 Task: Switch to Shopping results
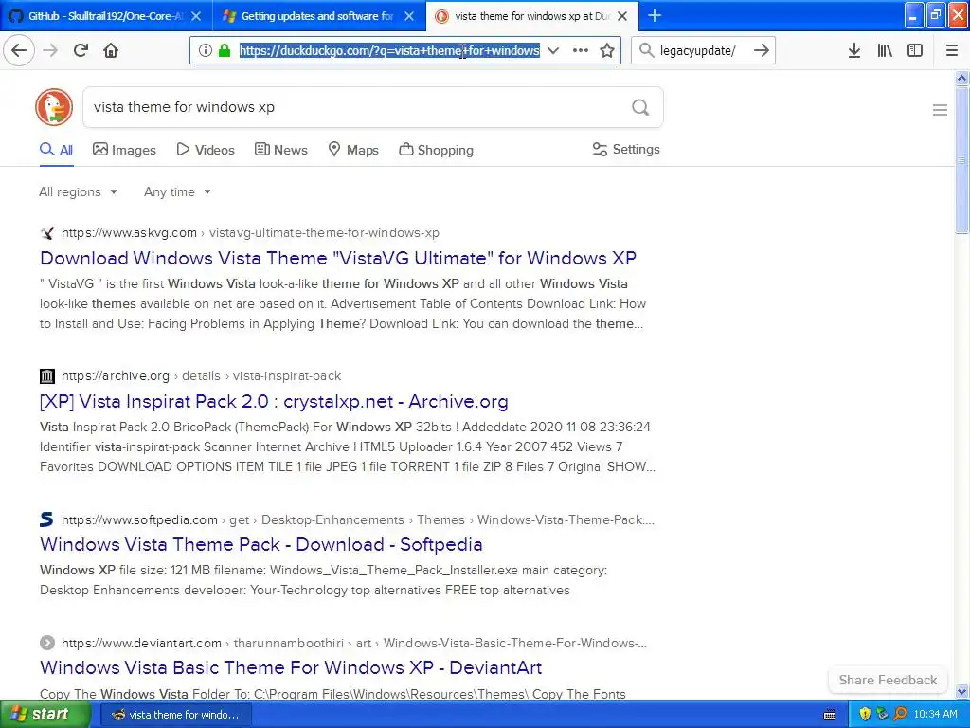click(x=436, y=150)
